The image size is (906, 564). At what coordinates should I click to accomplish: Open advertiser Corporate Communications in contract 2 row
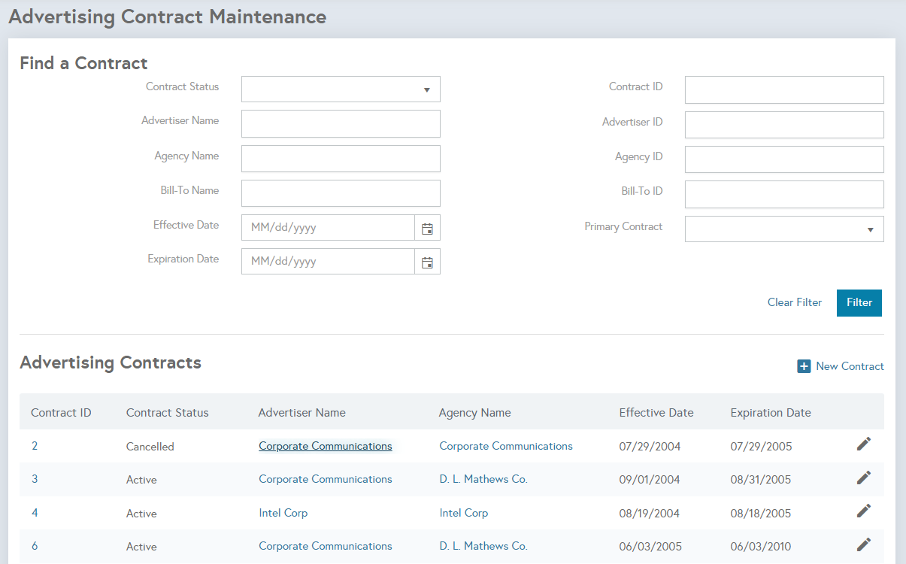(326, 446)
